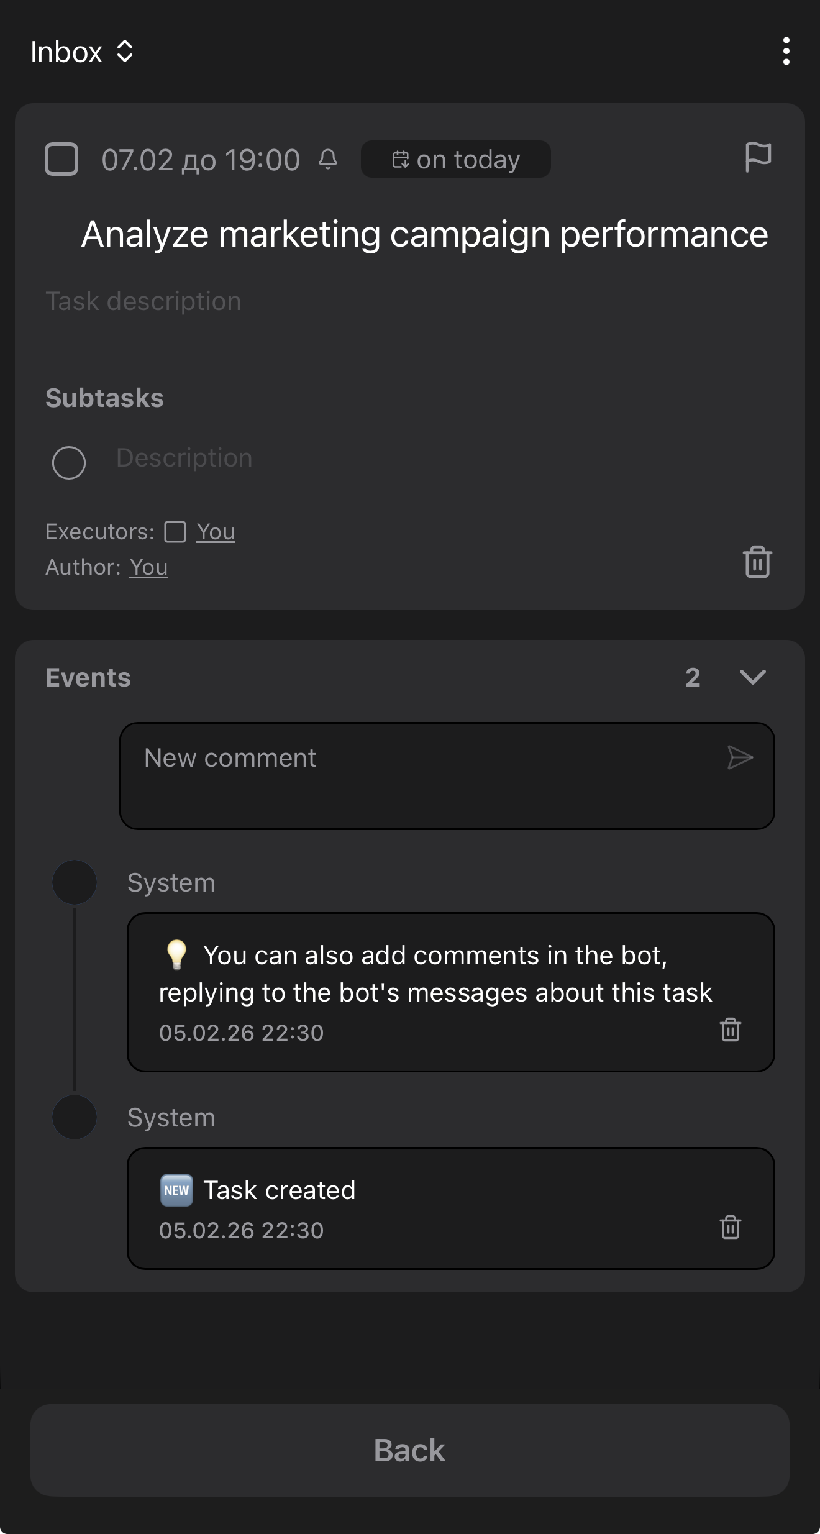Open the Inbox view
The image size is (820, 1534).
coord(66,52)
